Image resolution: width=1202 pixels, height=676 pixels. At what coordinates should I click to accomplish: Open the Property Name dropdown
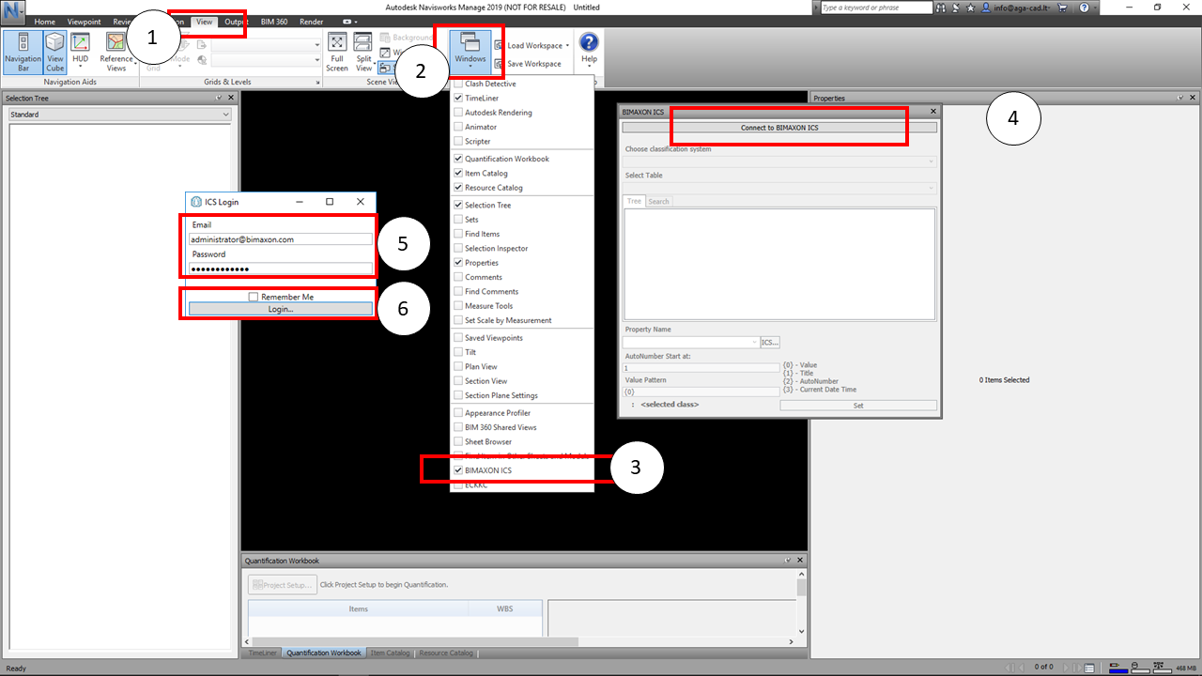(691, 343)
